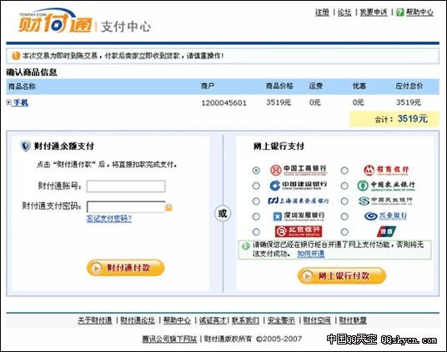Click the 合计: 3519元 total
The image size is (447, 352).
pos(401,119)
